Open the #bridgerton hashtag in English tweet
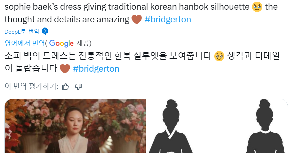The height and width of the screenshot is (153, 293). [168, 19]
